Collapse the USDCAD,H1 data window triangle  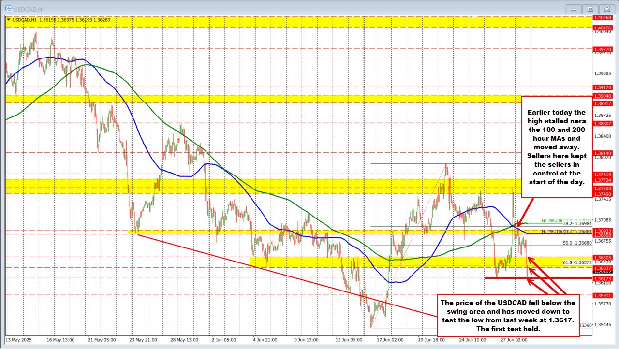9,20
